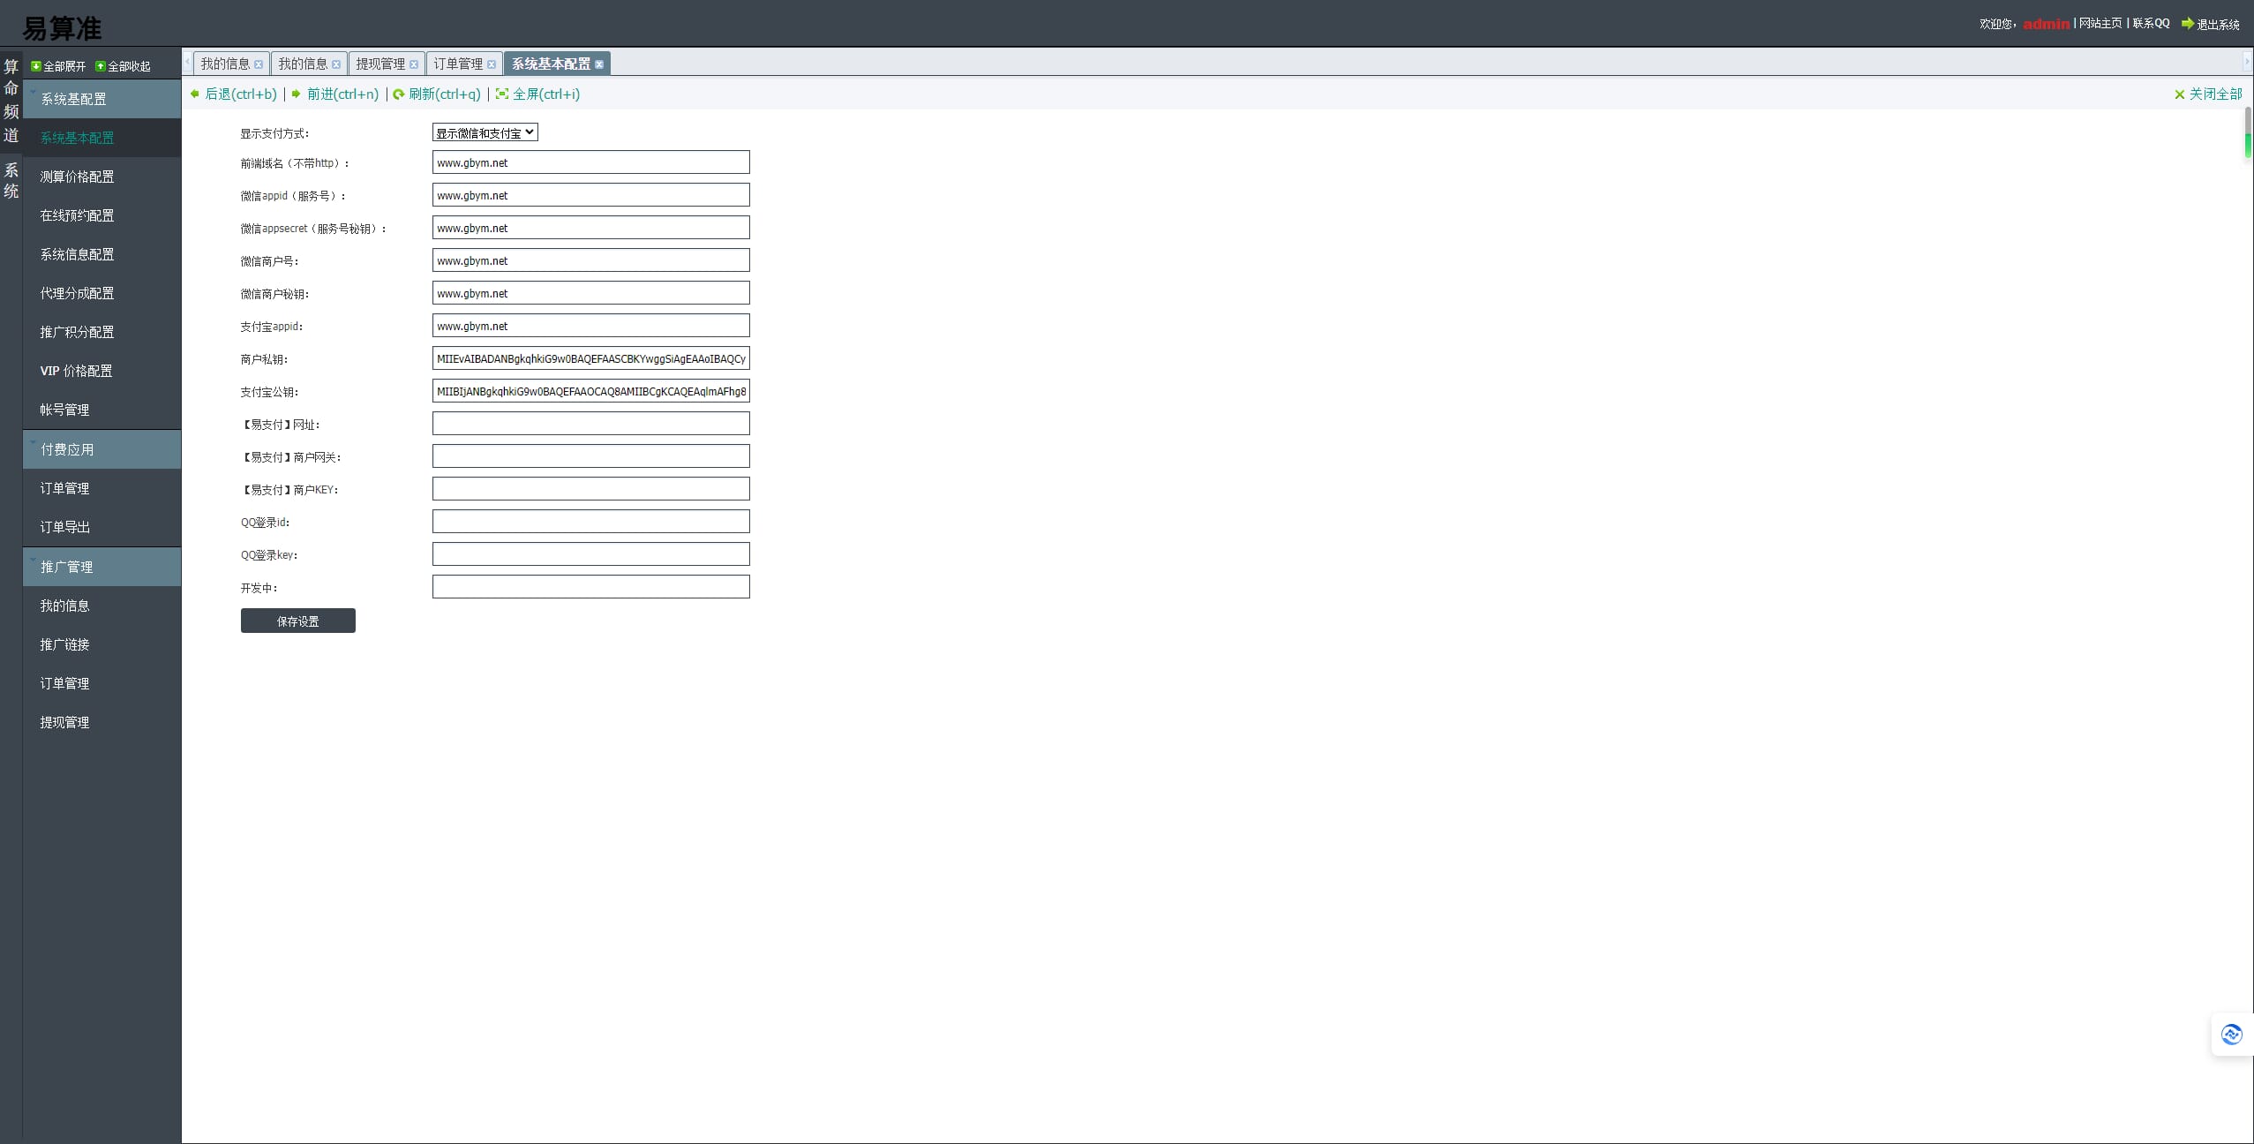Collapse the 推广管理 menu group
Viewport: 2254px width, 1144px height.
[102, 567]
